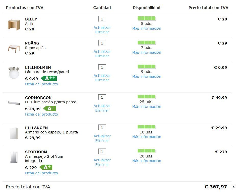Open the POÄNG footstool product image
Screen dimensions: 236x193
(x=14, y=49)
